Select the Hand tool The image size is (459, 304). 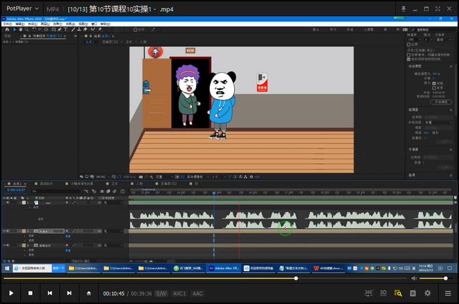tap(20, 30)
